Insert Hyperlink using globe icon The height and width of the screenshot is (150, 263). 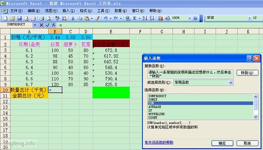(128, 18)
